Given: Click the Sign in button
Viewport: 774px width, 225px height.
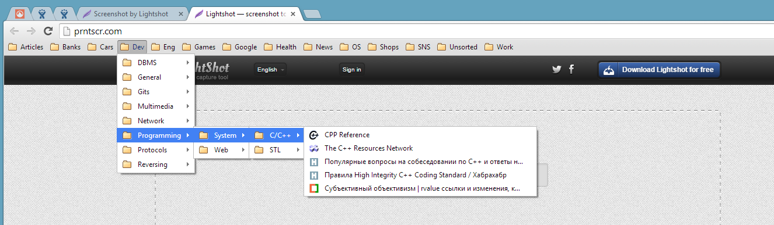Looking at the screenshot, I should 351,70.
